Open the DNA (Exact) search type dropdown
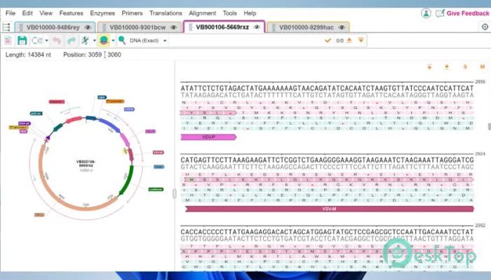The image size is (491, 280). click(x=148, y=41)
